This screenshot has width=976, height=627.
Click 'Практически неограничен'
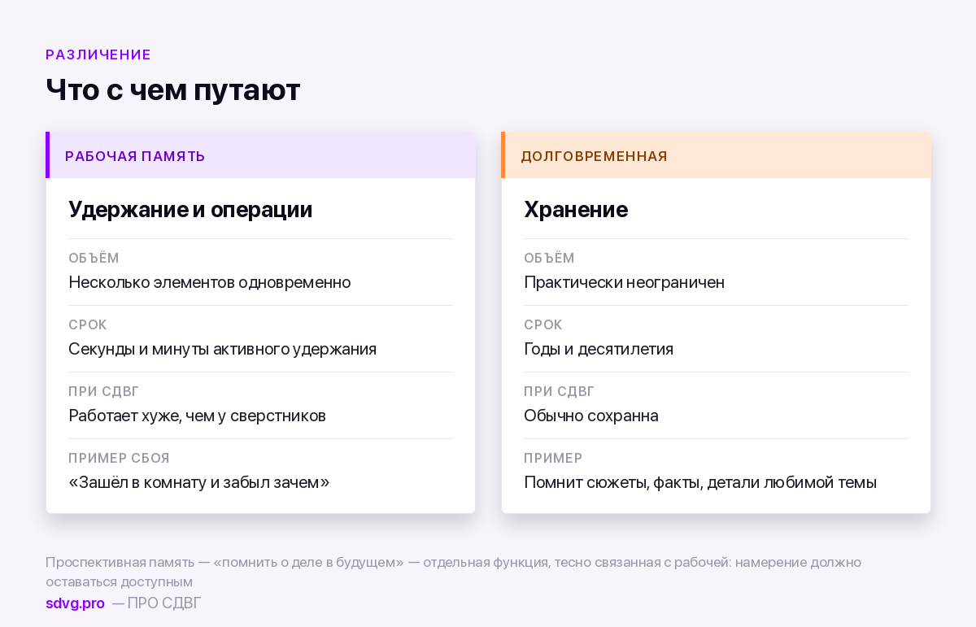pyautogui.click(x=625, y=283)
